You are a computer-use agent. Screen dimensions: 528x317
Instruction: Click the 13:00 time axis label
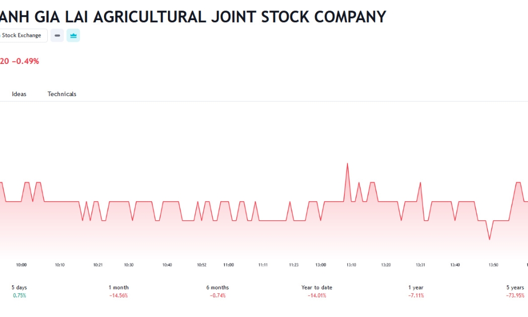click(321, 265)
